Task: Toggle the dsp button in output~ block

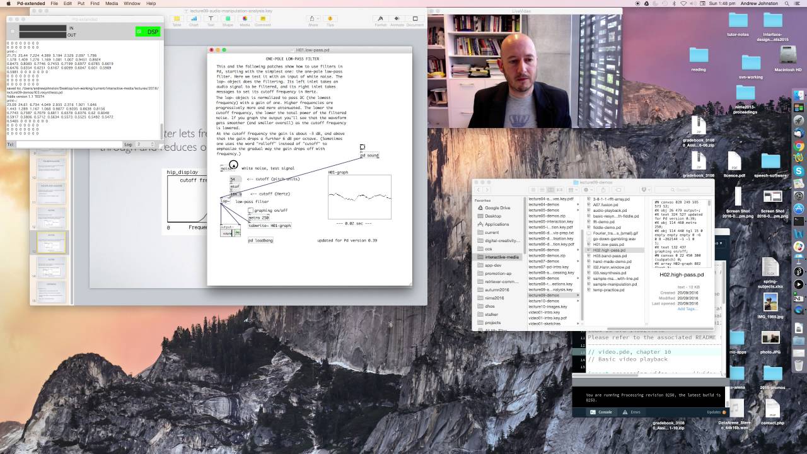Action: 237,233
